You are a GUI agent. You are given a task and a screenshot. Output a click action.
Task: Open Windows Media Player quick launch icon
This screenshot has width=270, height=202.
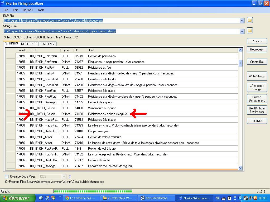[53, 198]
